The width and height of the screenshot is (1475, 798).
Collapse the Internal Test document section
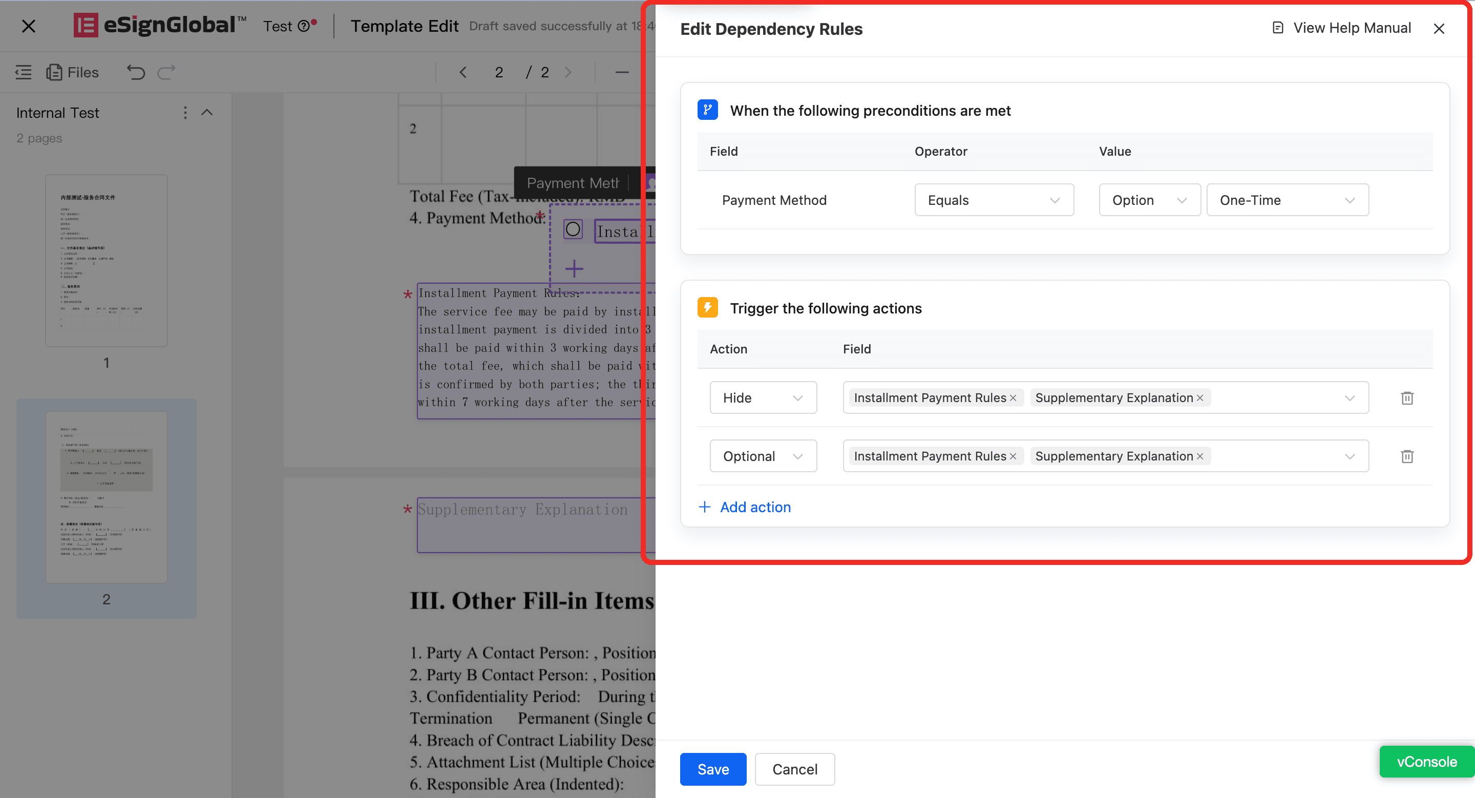(207, 112)
